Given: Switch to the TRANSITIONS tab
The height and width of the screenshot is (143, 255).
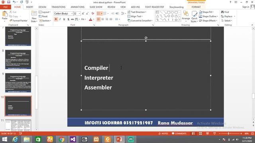Looking at the screenshot, I should [59, 7].
